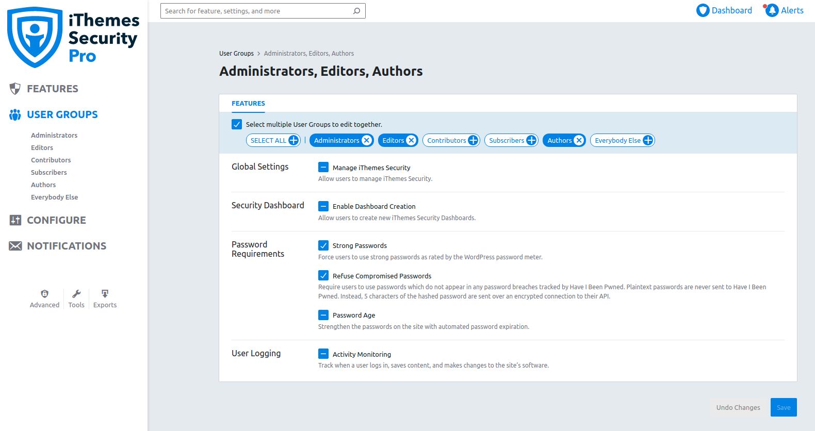Open CONFIGURE section in sidebar

point(56,220)
